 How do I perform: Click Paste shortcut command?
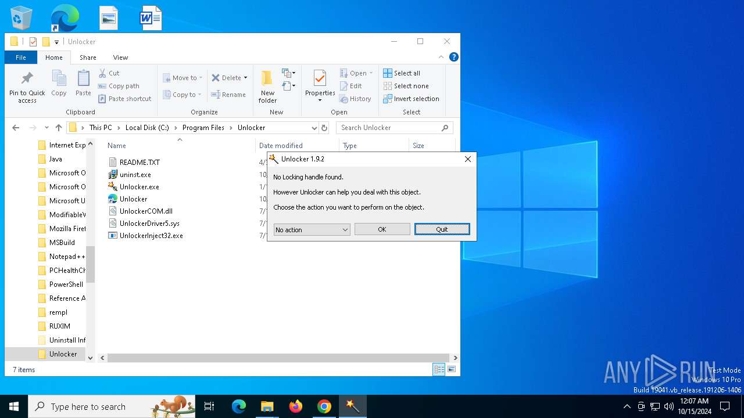(125, 99)
